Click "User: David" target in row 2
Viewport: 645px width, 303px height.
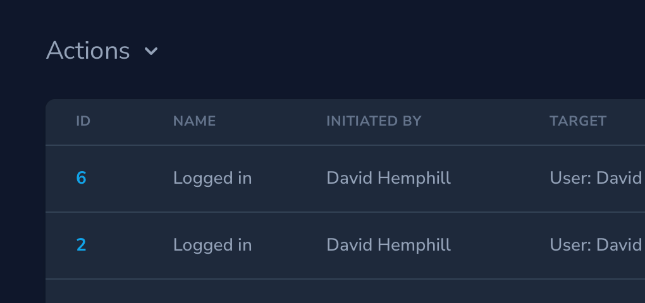[x=596, y=245]
